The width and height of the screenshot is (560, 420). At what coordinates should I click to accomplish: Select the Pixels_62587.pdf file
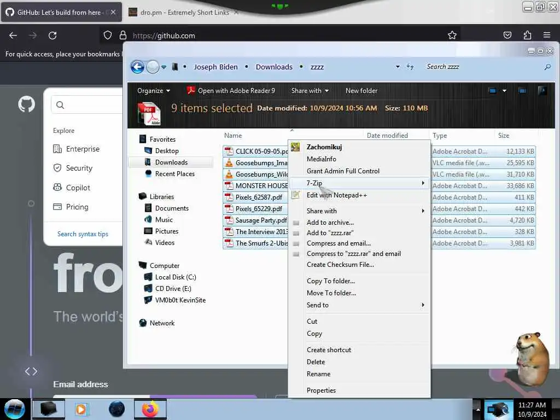256,197
